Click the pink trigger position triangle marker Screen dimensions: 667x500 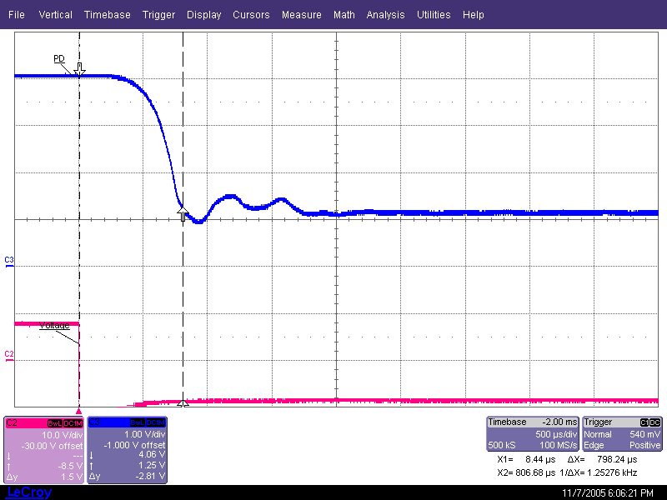(78, 411)
